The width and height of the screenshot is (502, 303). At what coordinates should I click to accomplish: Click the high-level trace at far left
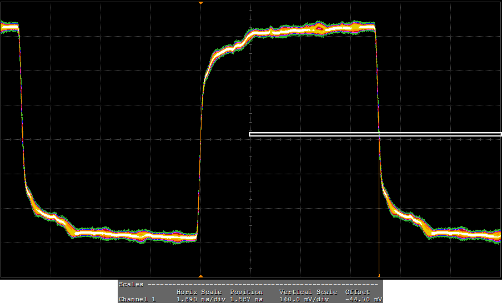coord(9,26)
